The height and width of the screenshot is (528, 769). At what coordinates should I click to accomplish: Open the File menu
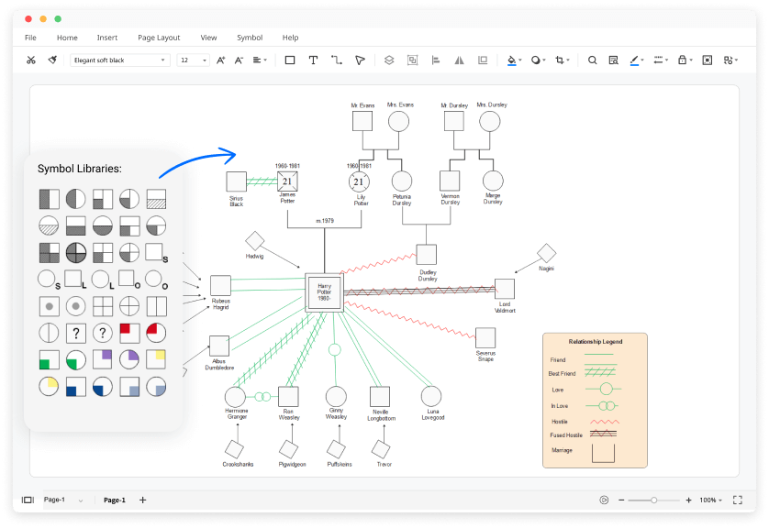(30, 38)
